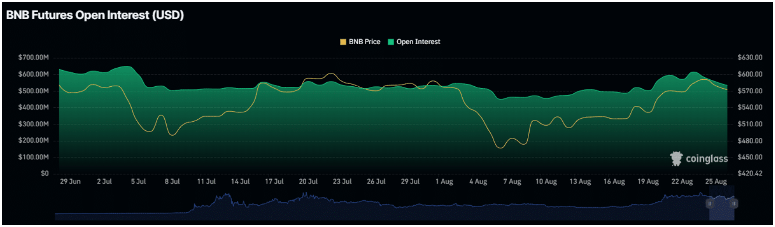Click the 17 Jul date label
775x227 pixels.
(x=274, y=182)
